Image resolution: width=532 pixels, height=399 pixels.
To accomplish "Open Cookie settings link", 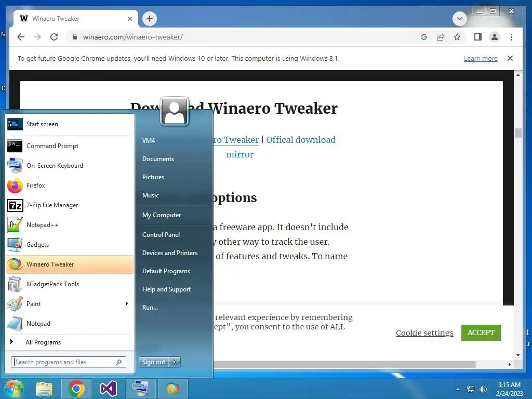I will 424,333.
